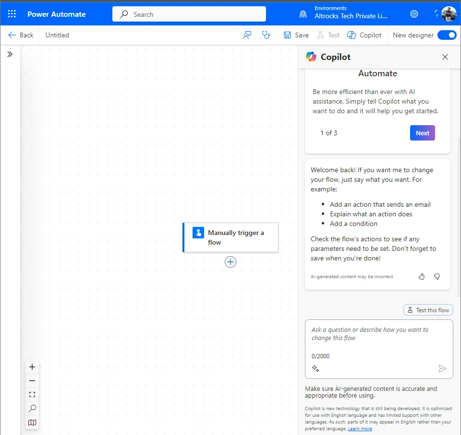Zoom in on the canvas
The image size is (461, 435).
pos(32,367)
